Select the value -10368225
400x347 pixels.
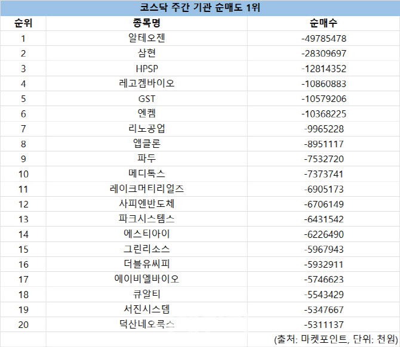324,114
